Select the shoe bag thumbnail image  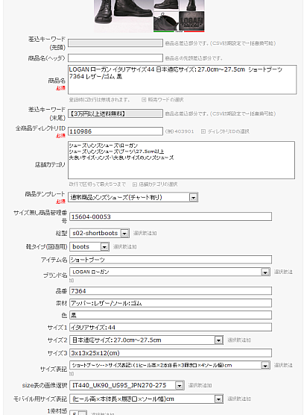[x=166, y=22]
